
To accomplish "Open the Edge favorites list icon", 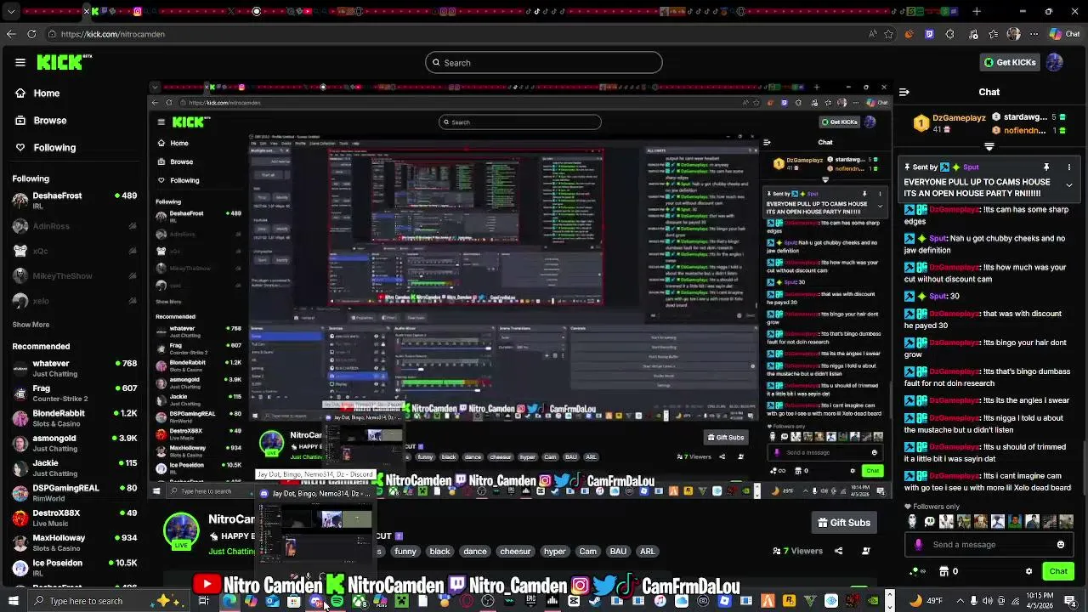I will coord(994,34).
